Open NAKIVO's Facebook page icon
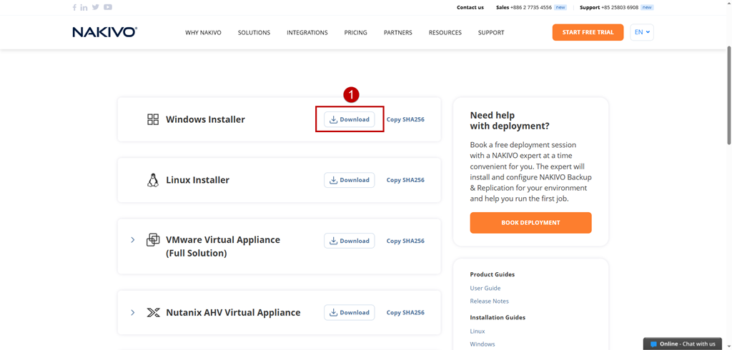The image size is (732, 350). (74, 7)
